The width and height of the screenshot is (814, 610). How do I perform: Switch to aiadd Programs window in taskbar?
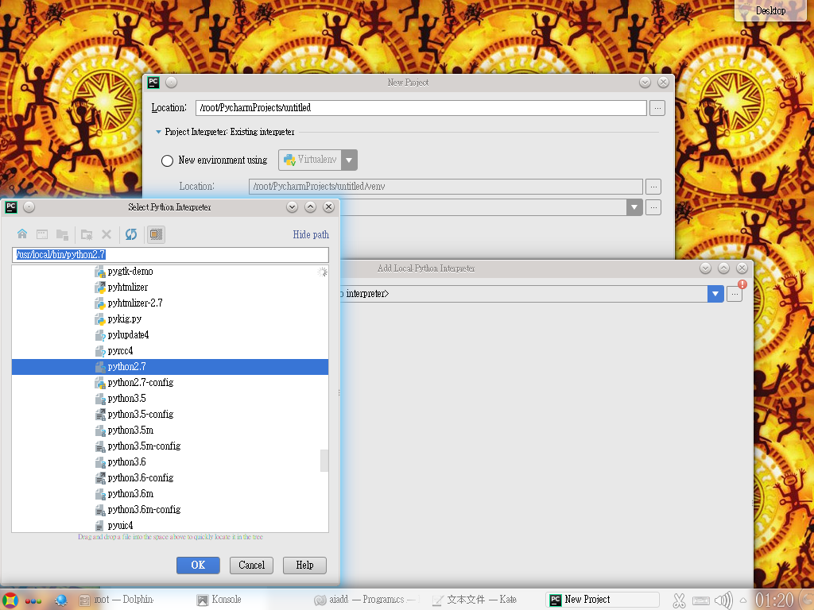pyautogui.click(x=366, y=600)
